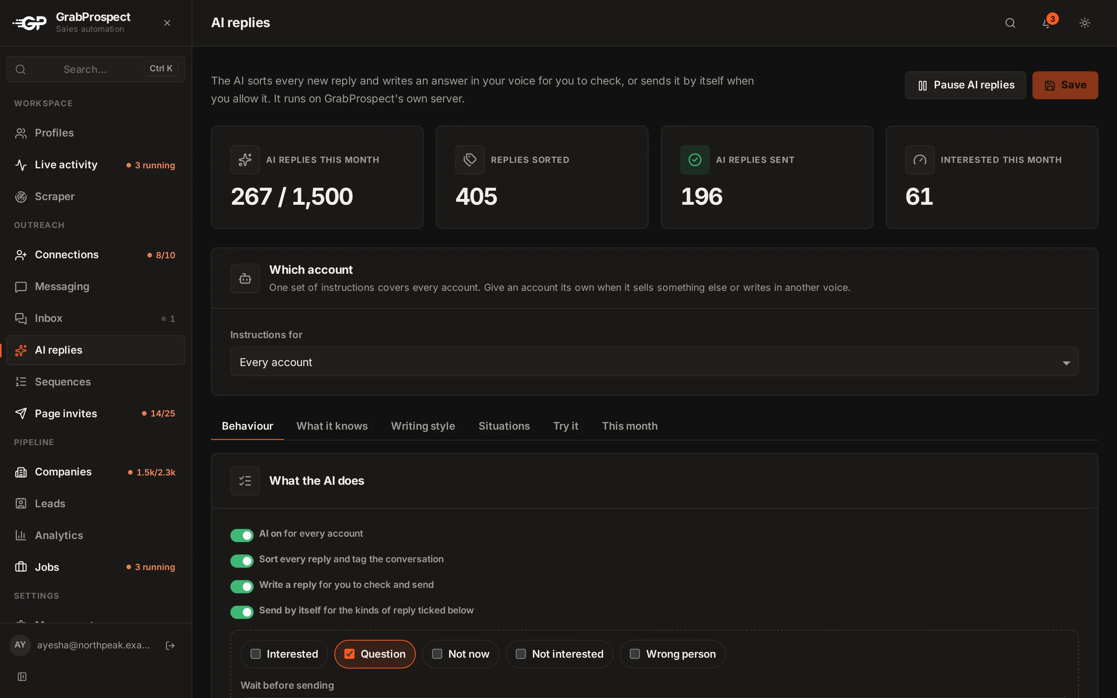Click the orange Save button
Image resolution: width=1117 pixels, height=698 pixels.
[x=1065, y=85]
